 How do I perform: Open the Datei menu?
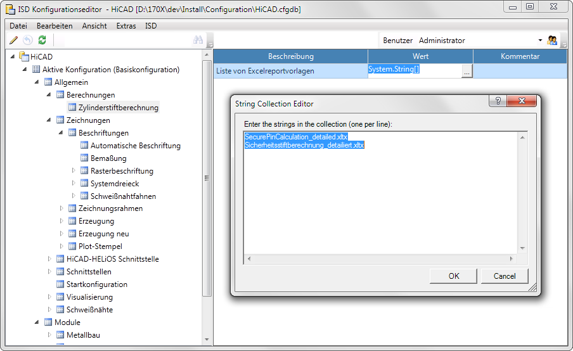[18, 26]
